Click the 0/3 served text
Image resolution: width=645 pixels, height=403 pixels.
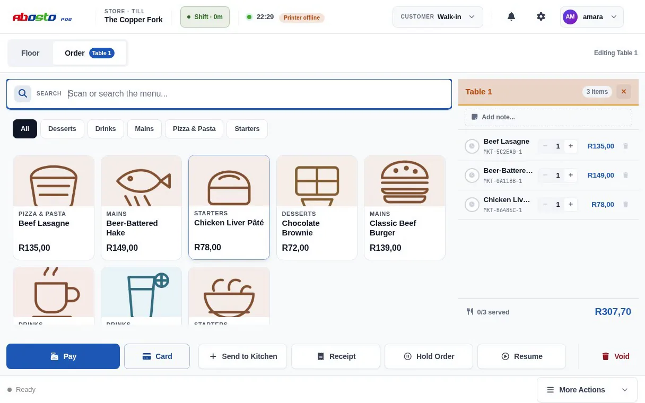tap(493, 312)
